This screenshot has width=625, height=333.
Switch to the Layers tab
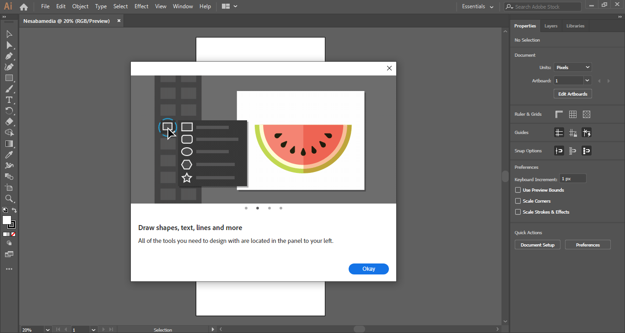coord(551,26)
